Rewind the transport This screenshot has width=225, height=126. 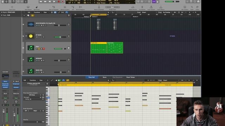[41, 1]
